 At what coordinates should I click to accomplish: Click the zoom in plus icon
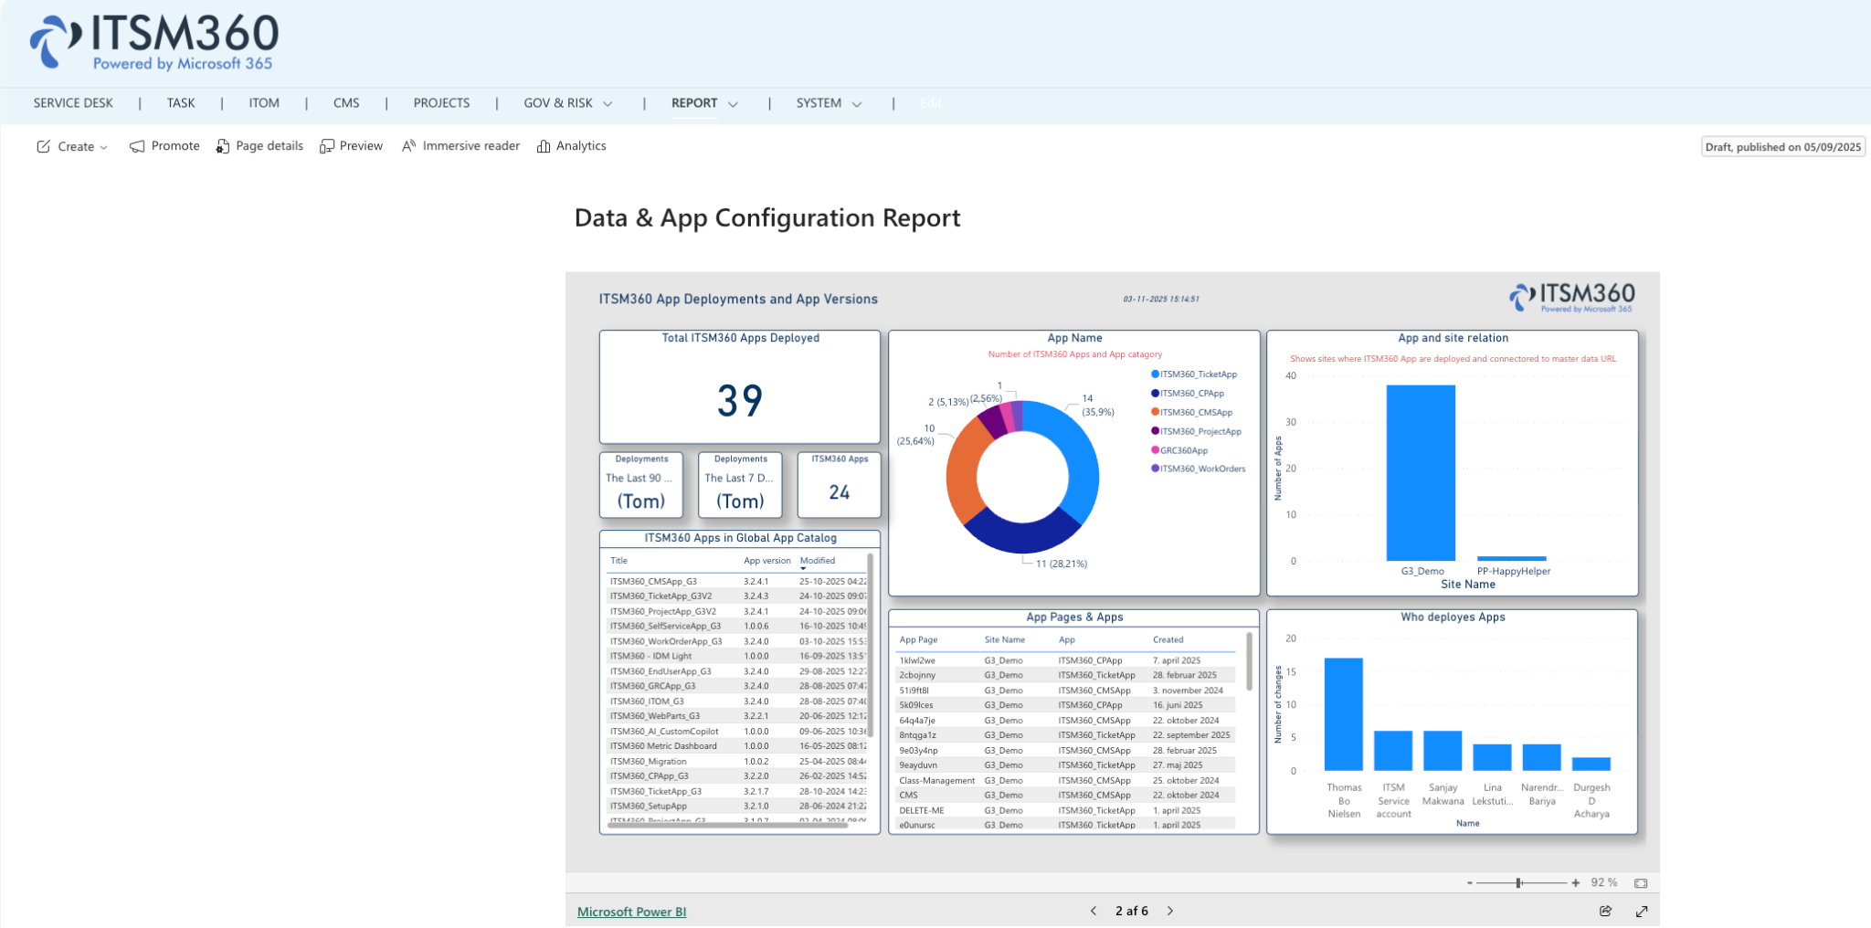[1576, 883]
